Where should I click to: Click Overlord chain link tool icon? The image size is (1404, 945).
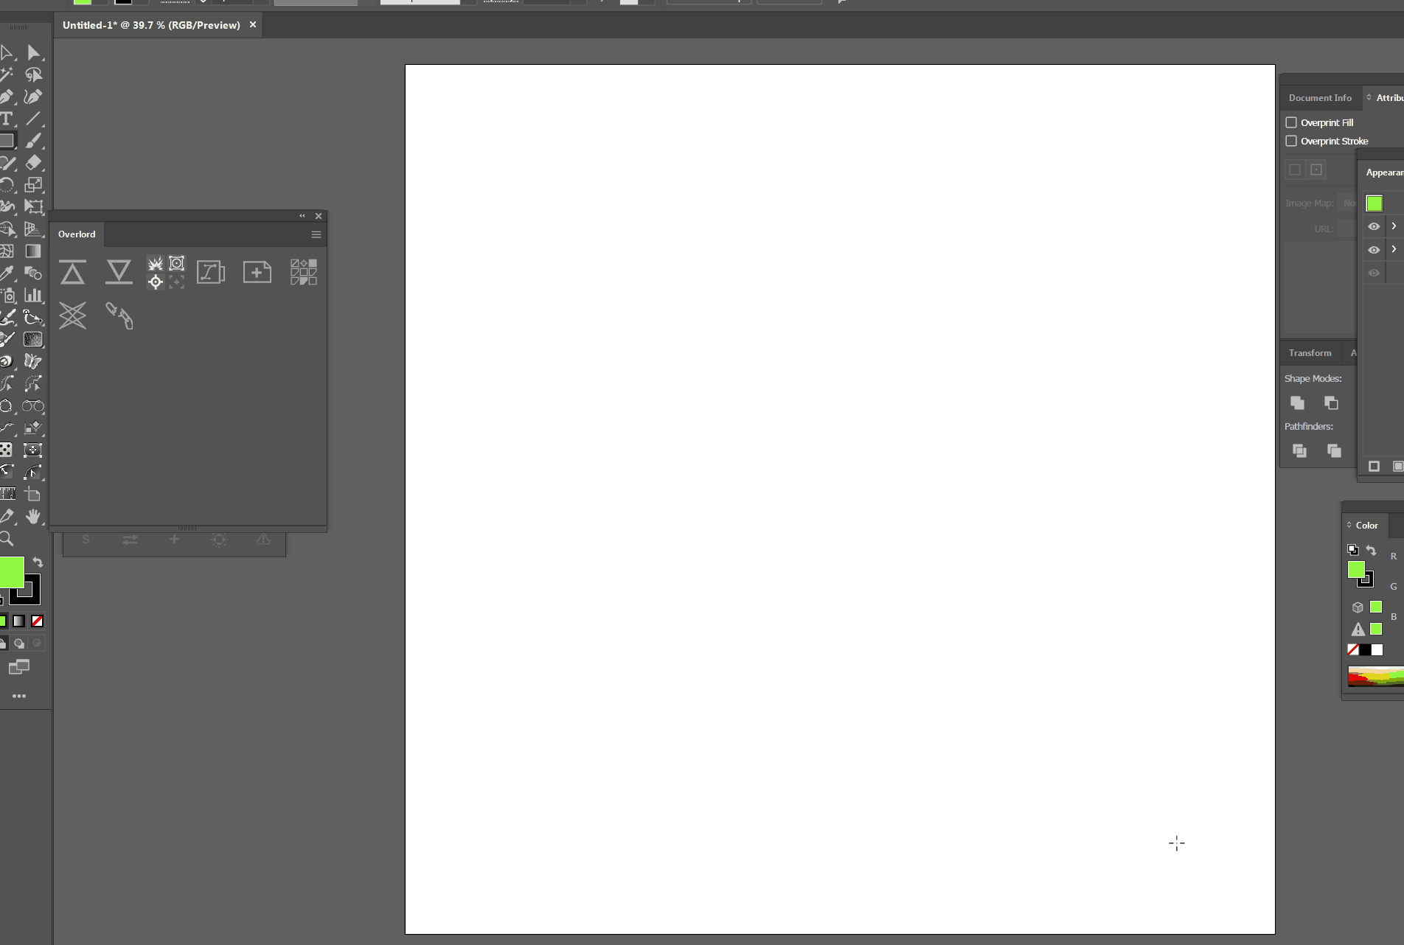coord(119,315)
